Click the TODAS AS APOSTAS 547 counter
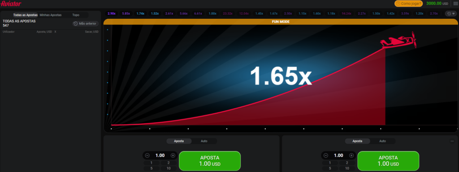The height and width of the screenshot is (172, 459). click(19, 23)
